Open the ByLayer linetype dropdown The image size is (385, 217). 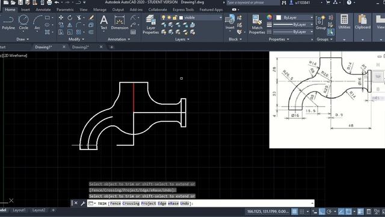coord(293,32)
